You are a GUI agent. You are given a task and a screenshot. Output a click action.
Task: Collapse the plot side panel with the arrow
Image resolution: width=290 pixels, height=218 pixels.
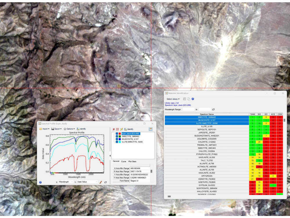pos(110,156)
